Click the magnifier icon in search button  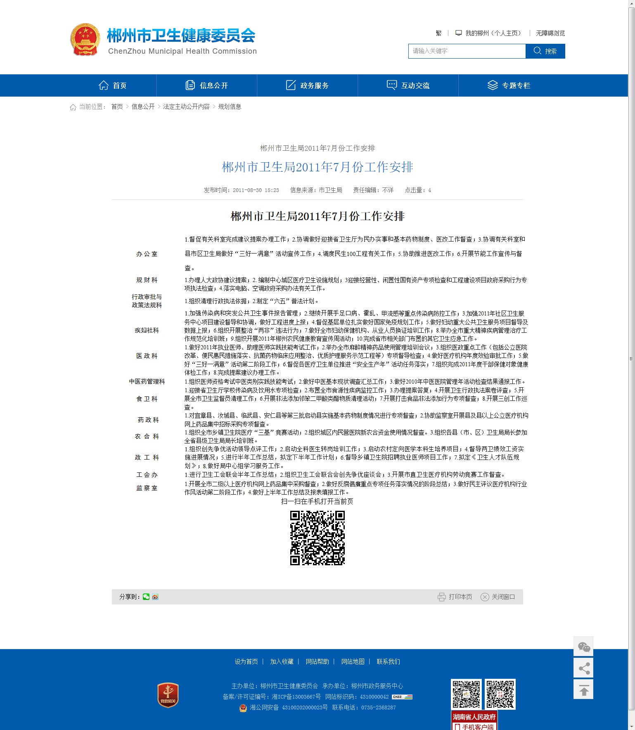537,51
